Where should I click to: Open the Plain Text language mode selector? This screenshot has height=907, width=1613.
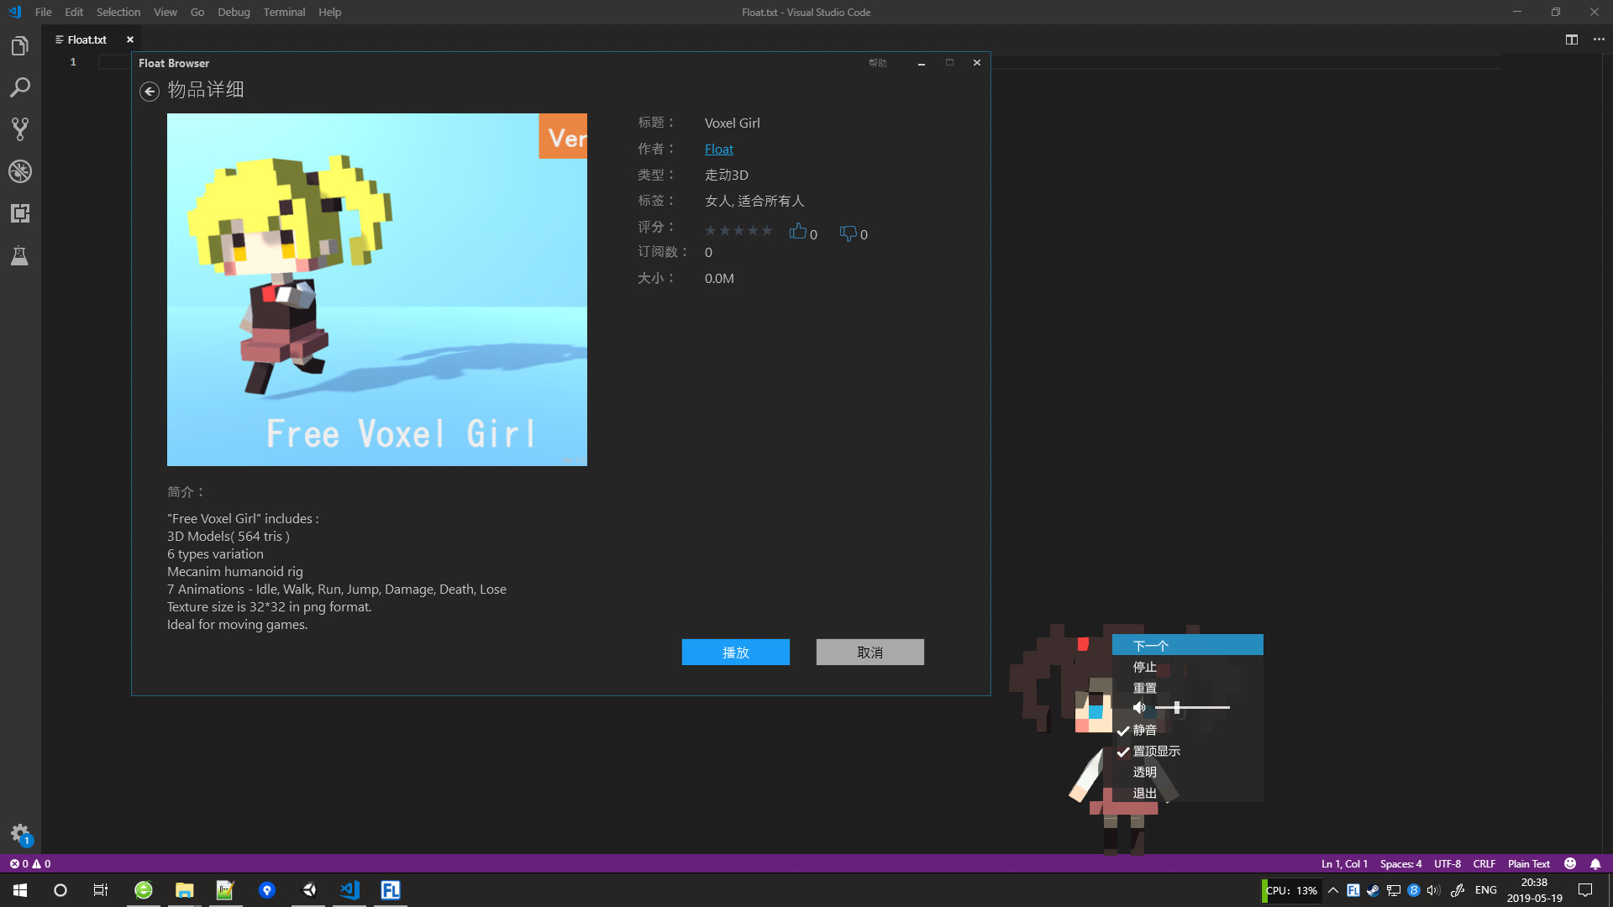(1527, 863)
